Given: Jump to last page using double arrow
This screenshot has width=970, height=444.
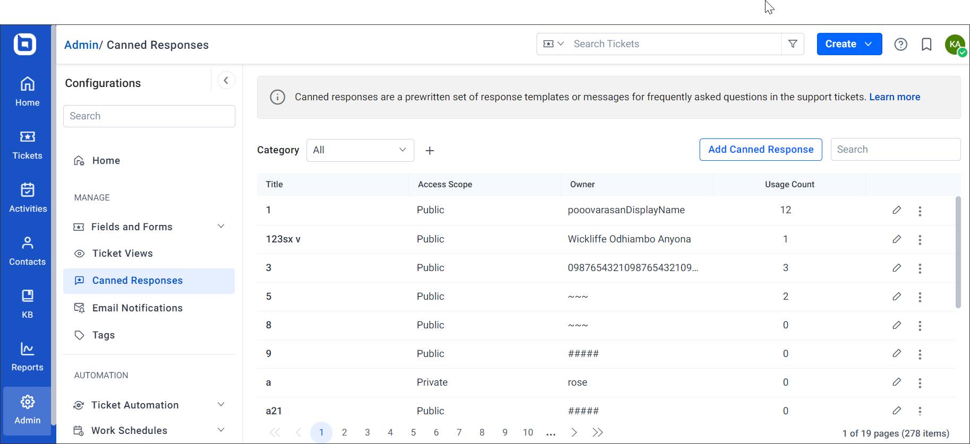Looking at the screenshot, I should point(598,432).
